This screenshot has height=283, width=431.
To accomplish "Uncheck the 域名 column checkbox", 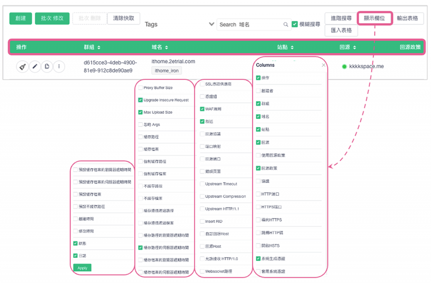I will point(258,117).
